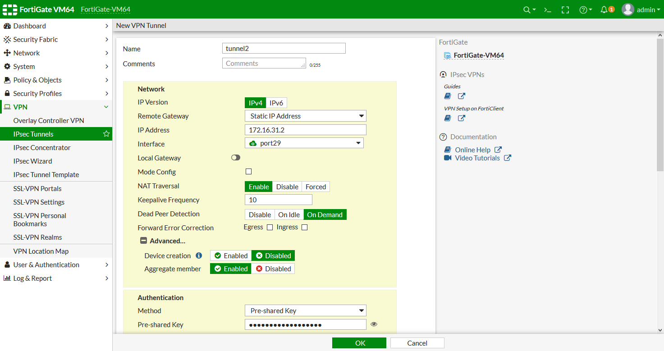
Task: Open Guides book icon
Action: tap(448, 96)
